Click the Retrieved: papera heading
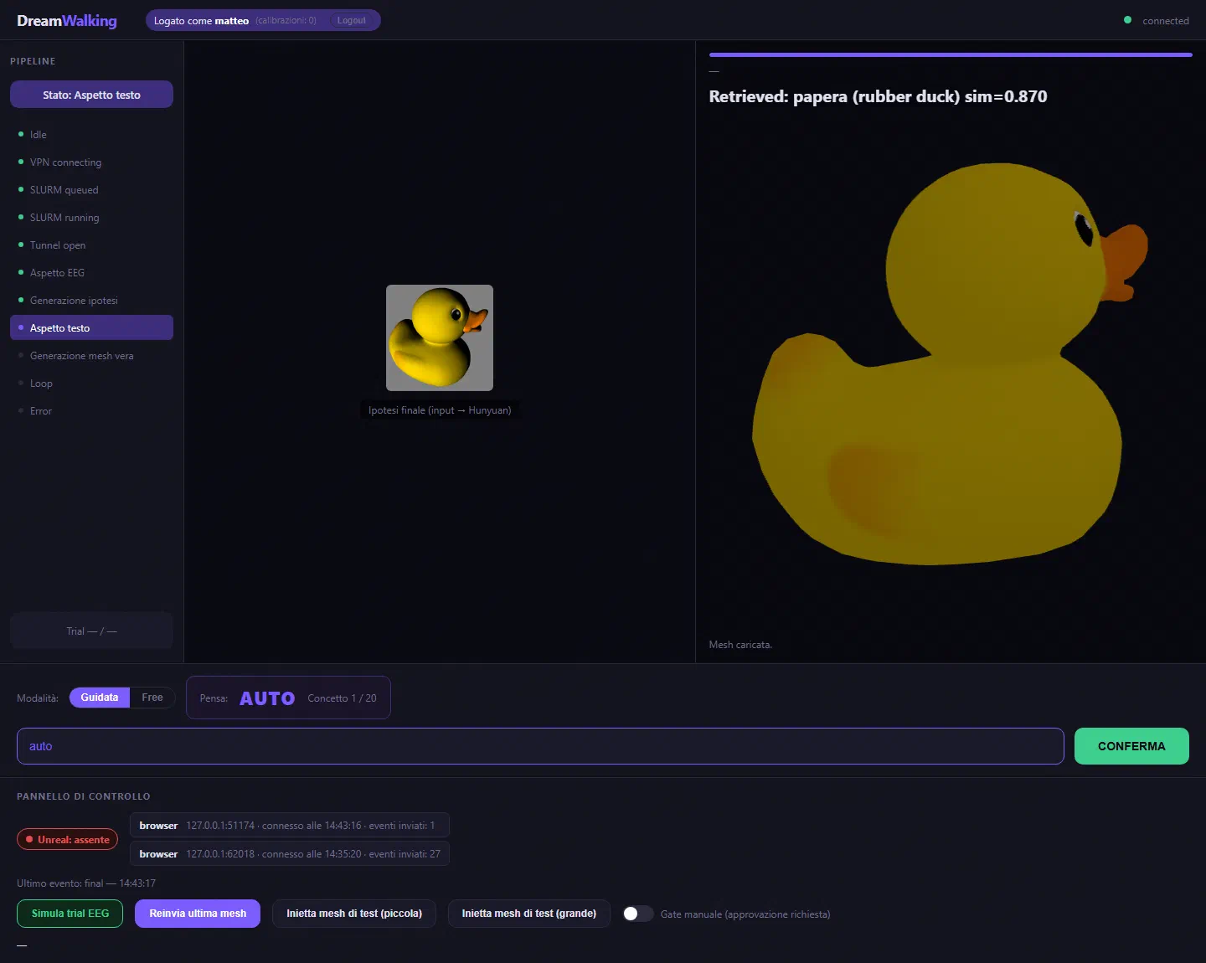1206x963 pixels. [878, 96]
